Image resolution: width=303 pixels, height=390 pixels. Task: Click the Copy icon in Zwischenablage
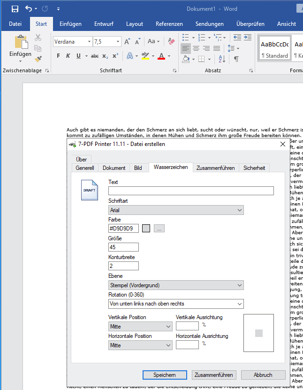coord(38,48)
